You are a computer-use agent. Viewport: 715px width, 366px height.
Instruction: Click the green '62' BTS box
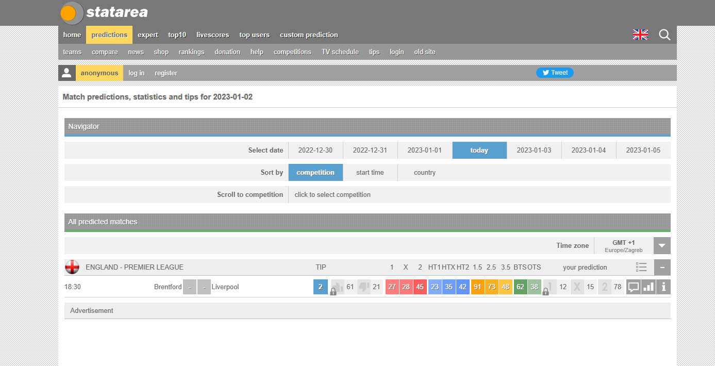coord(521,287)
